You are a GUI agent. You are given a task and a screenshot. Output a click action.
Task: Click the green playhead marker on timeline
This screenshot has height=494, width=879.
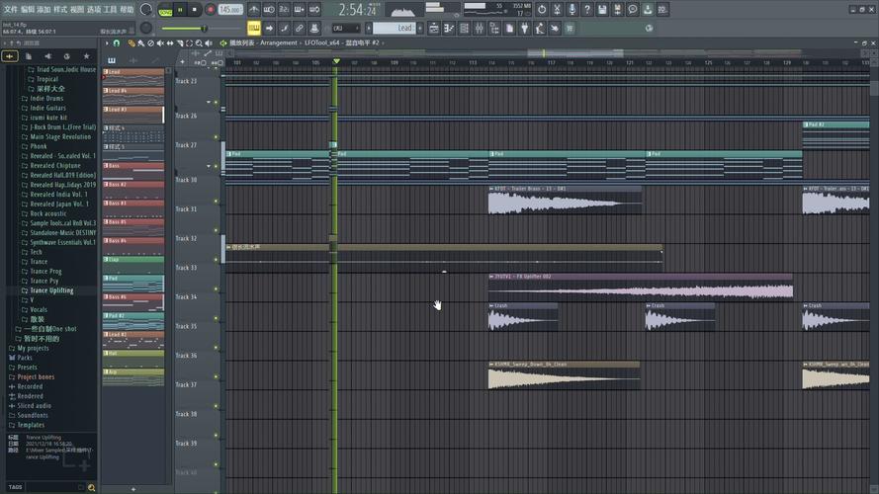[336, 61]
